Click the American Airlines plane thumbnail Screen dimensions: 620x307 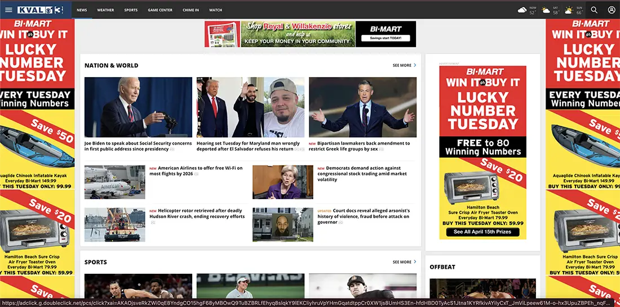coord(114,182)
